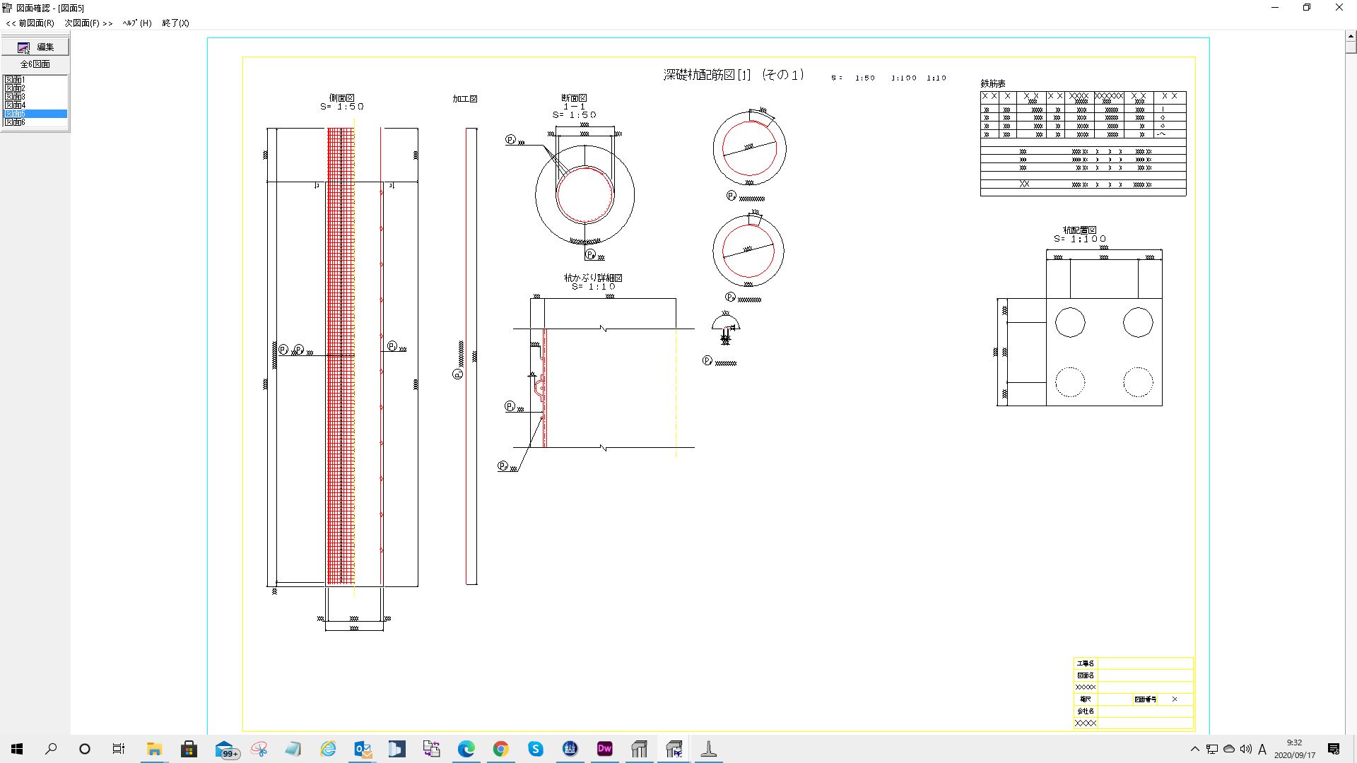Go to previous drawing via 前図面(R)

[30, 23]
